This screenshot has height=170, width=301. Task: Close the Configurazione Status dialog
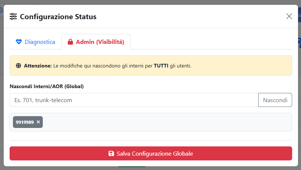289,16
